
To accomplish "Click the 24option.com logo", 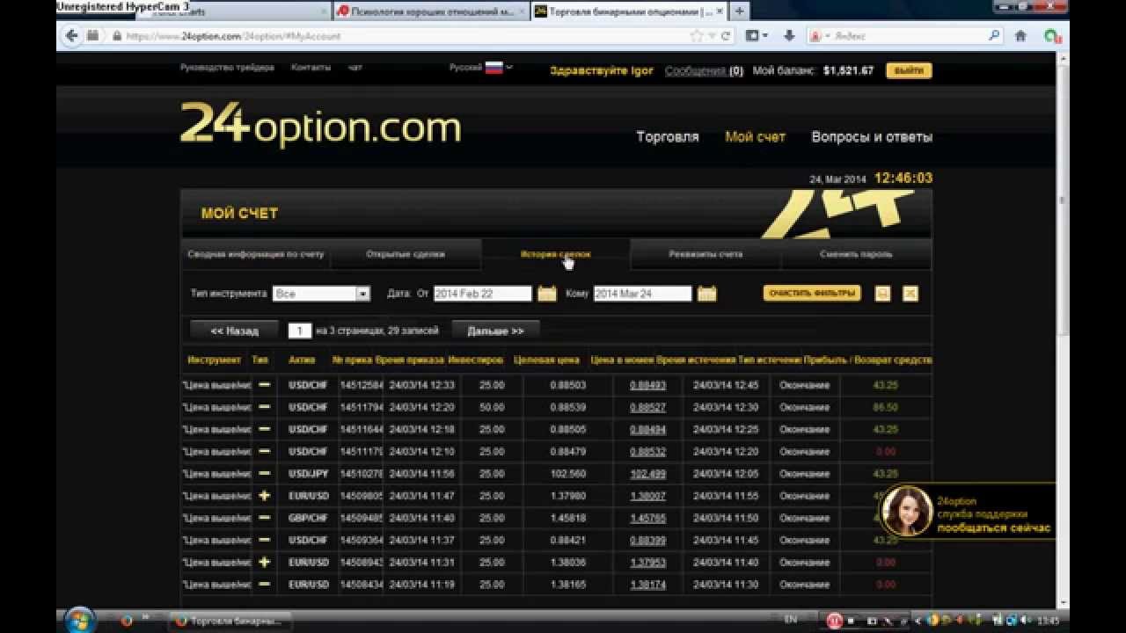I will pos(320,125).
